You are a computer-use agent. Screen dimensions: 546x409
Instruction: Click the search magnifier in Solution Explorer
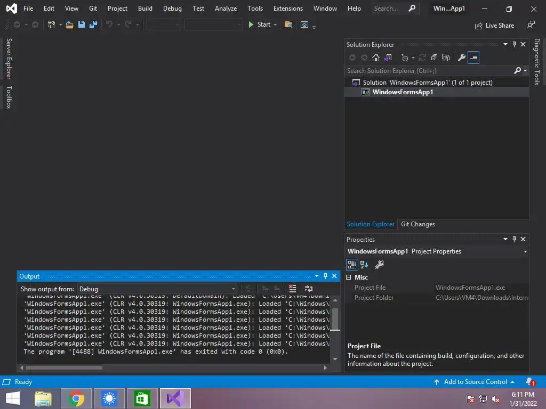tap(518, 71)
